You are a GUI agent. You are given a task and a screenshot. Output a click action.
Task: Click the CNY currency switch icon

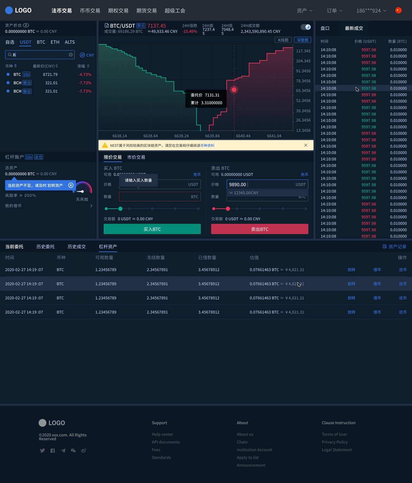(82, 55)
